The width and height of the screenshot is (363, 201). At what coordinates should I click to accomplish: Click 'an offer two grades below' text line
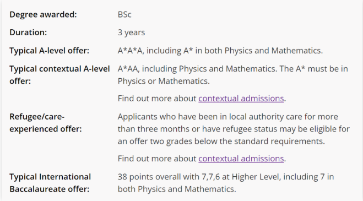(x=221, y=142)
